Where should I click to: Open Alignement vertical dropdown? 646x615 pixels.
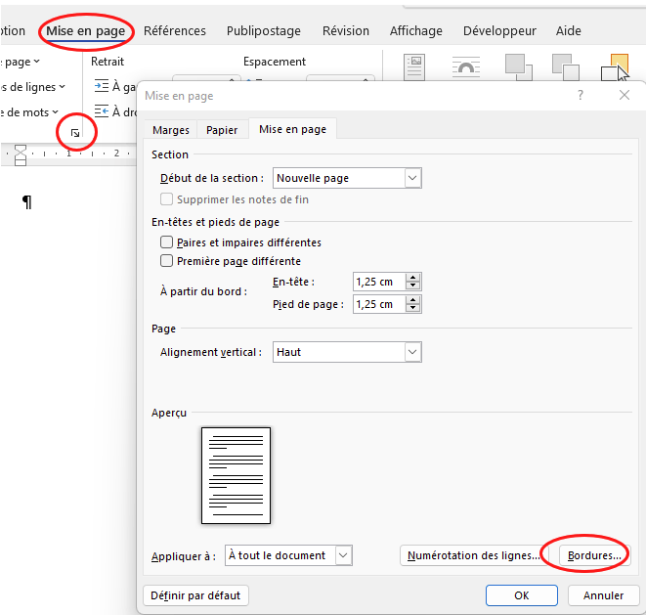(x=412, y=352)
